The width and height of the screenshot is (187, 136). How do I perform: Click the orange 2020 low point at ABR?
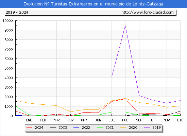click(x=70, y=112)
